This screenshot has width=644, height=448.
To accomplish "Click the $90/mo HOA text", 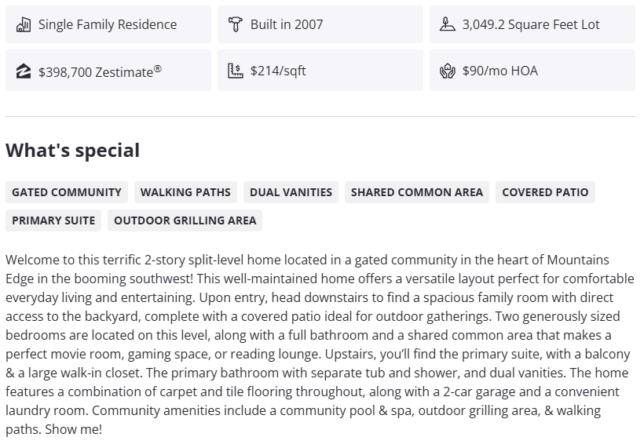I will click(x=499, y=71).
